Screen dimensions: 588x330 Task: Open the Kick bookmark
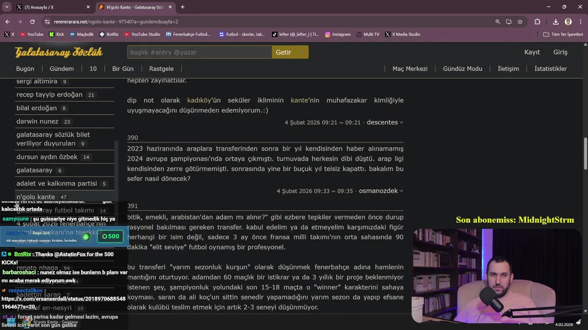tap(57, 34)
